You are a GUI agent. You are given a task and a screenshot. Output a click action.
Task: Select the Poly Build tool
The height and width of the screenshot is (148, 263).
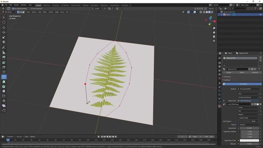(4, 82)
